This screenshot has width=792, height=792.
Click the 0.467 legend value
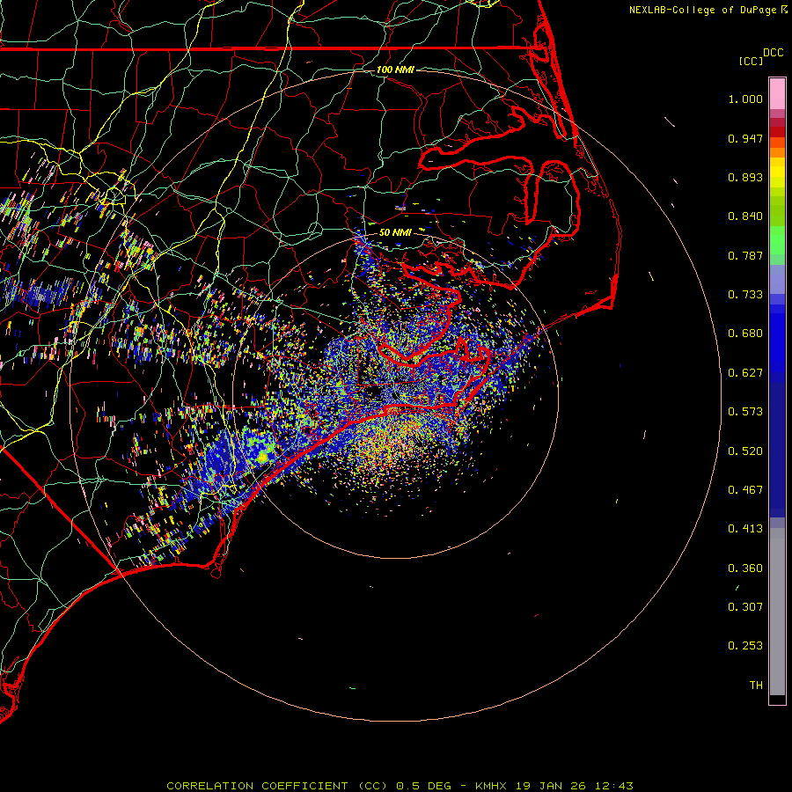click(745, 490)
